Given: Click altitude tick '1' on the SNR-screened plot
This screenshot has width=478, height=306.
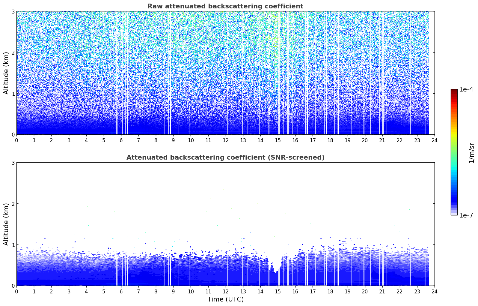Looking at the screenshot, I should coord(13,245).
